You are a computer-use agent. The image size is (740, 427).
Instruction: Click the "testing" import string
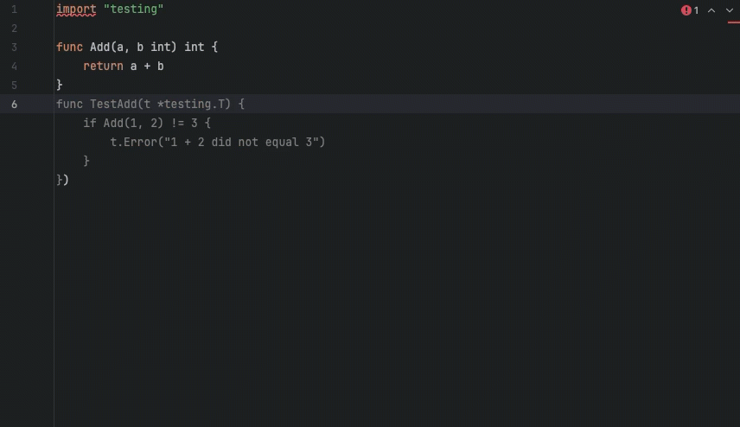(133, 10)
